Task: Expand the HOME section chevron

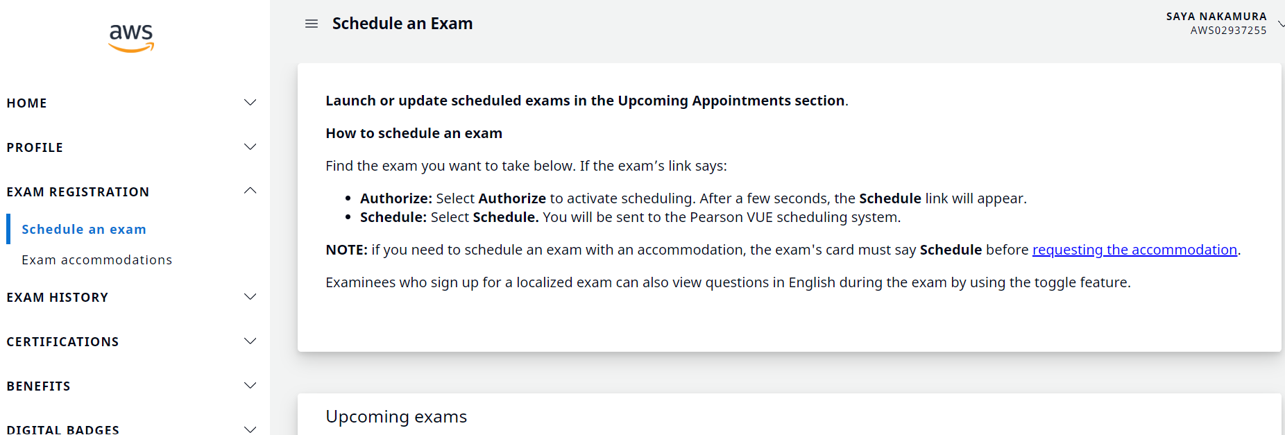Action: point(250,103)
